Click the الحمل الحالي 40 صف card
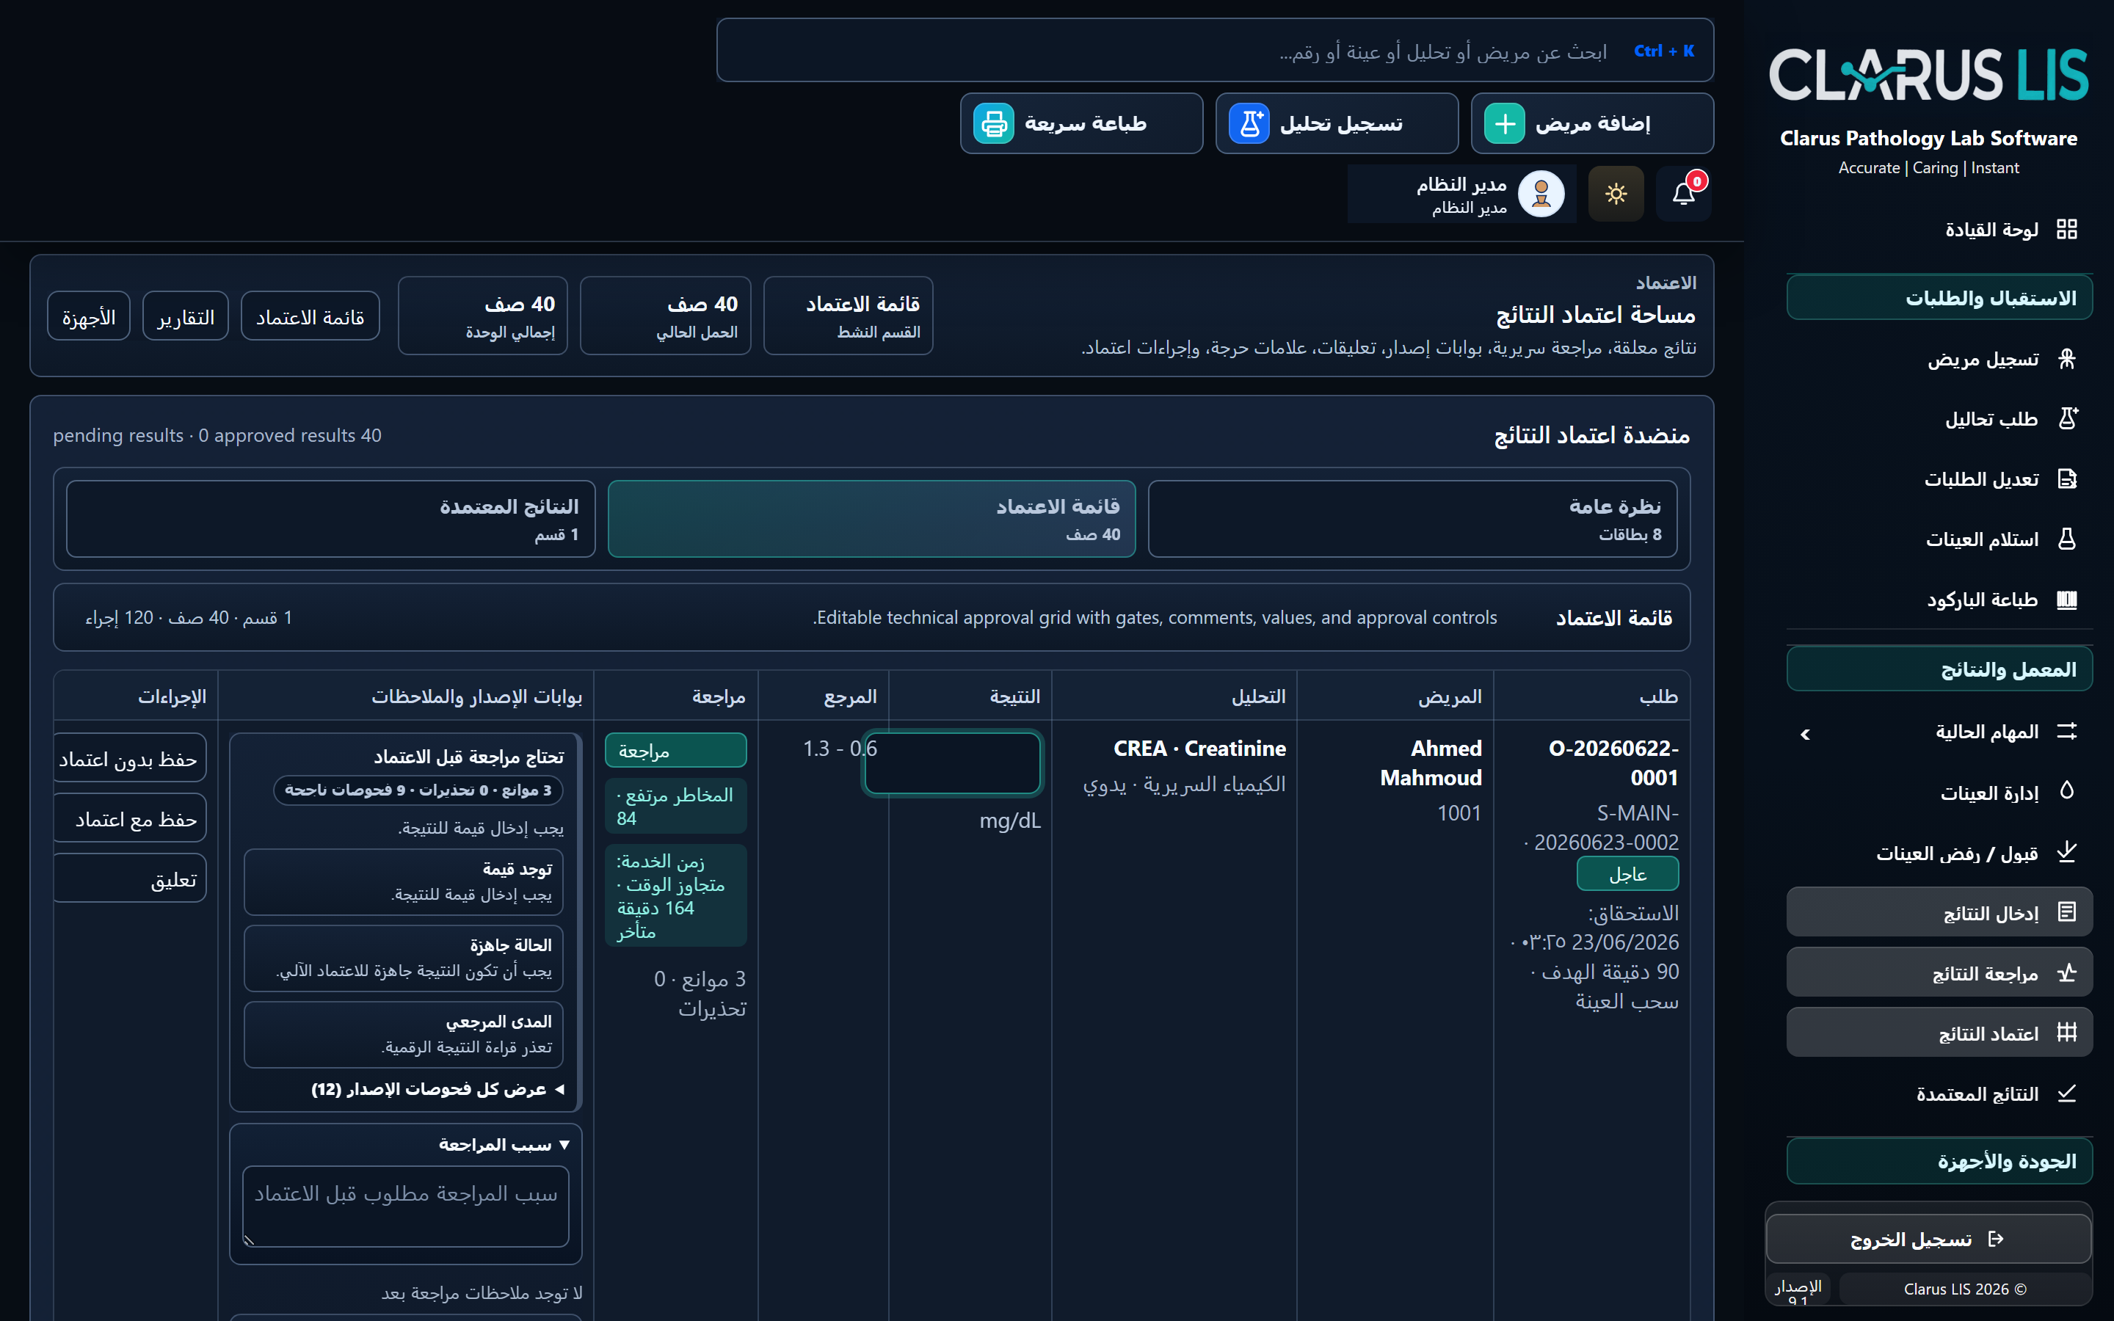The height and width of the screenshot is (1321, 2114). [x=665, y=316]
